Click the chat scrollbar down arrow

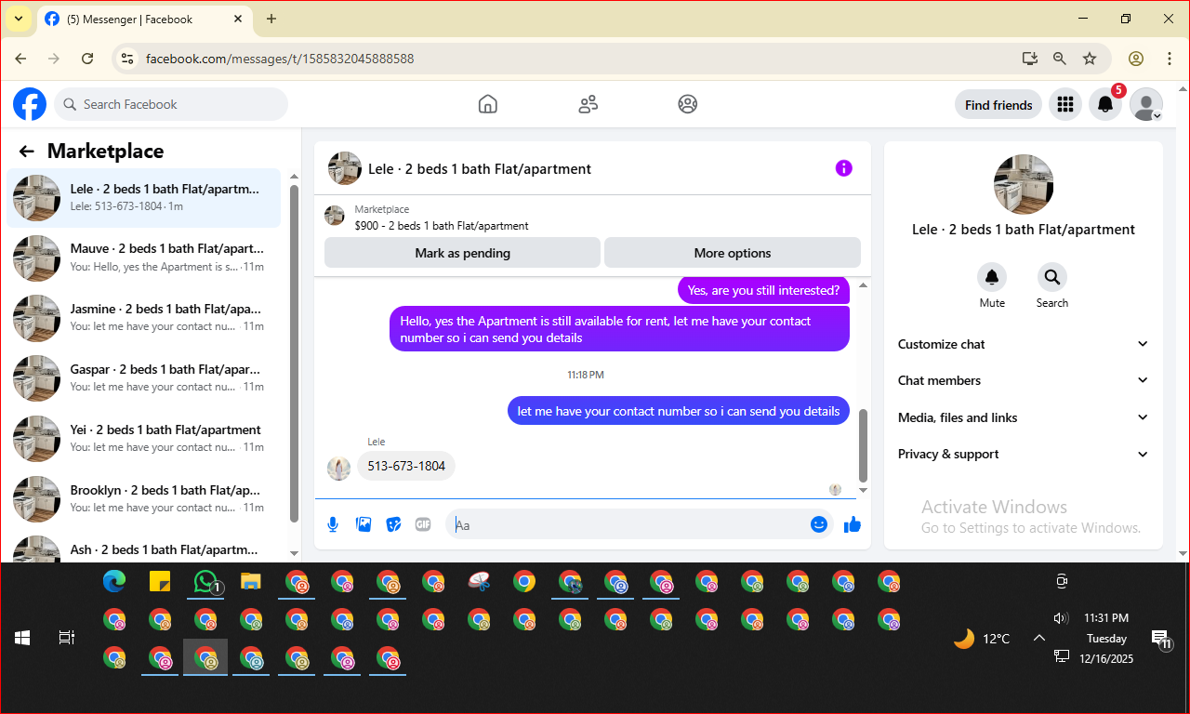point(863,490)
